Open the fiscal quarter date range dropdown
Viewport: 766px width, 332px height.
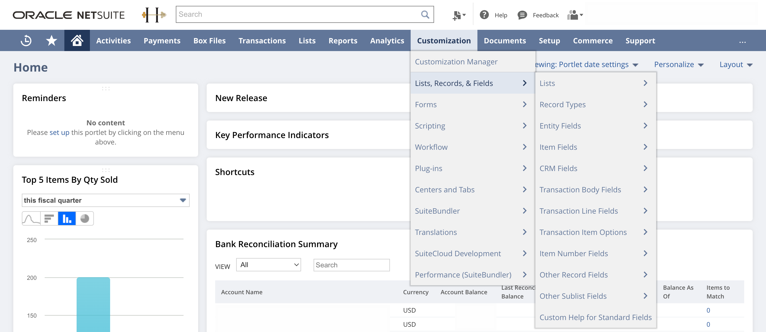pyautogui.click(x=106, y=200)
